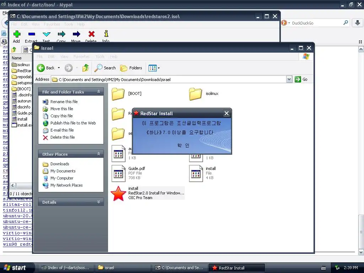Click the Extract icon in 7-Zip window

(x=32, y=34)
